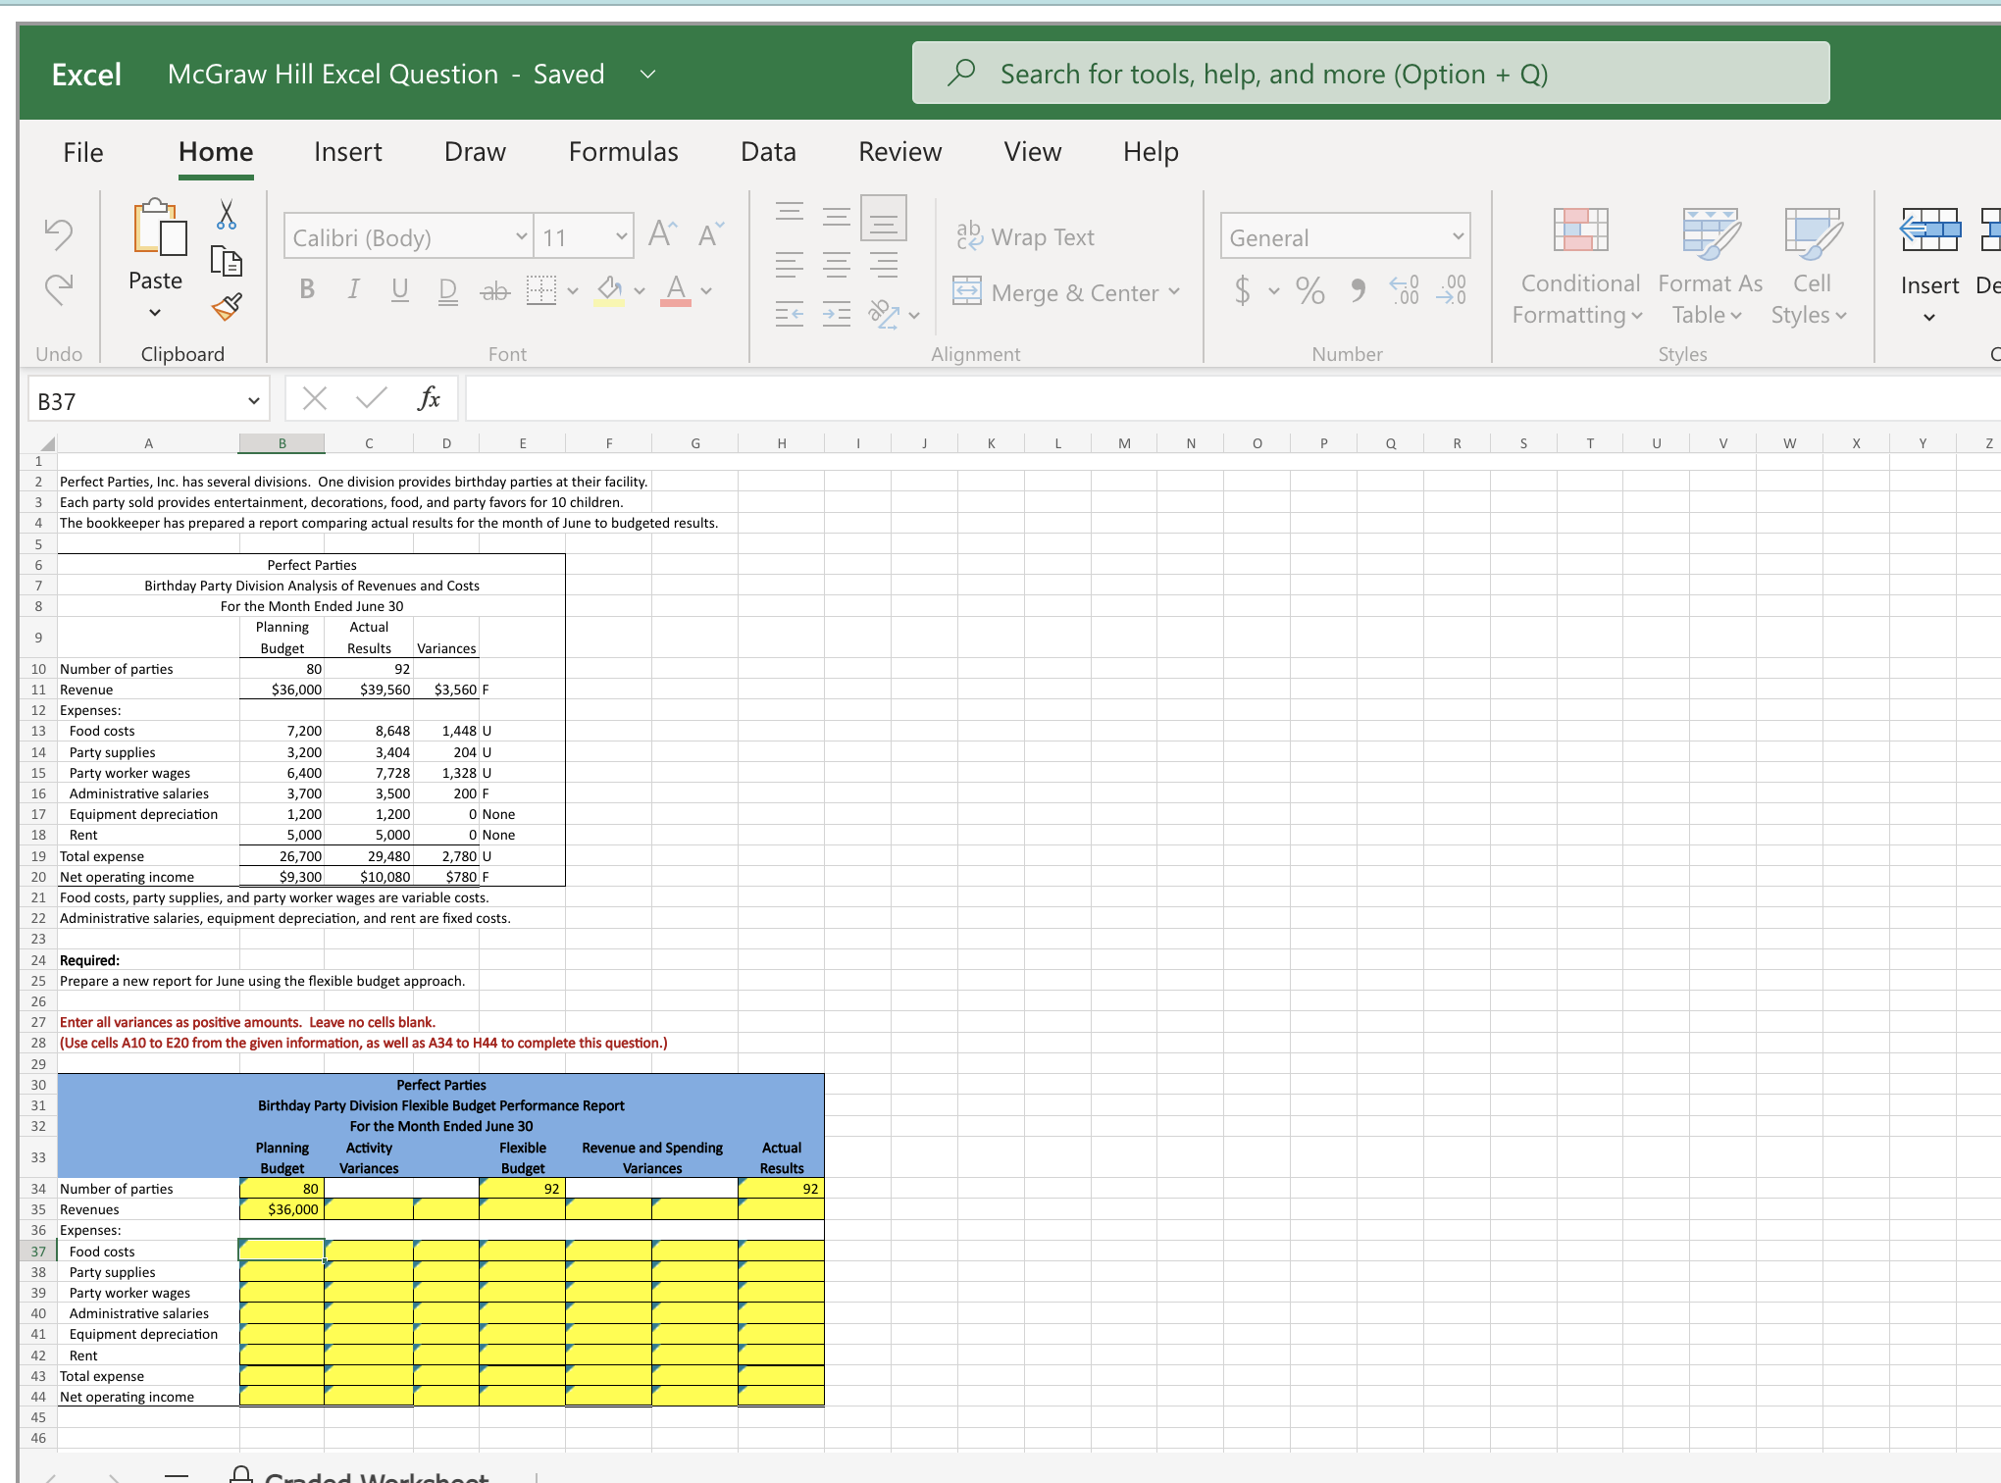Click the Percent Style icon
The height and width of the screenshot is (1483, 2001).
coord(1309,290)
